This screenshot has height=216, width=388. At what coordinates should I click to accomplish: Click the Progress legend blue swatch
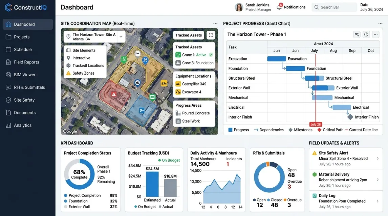[x=230, y=130]
